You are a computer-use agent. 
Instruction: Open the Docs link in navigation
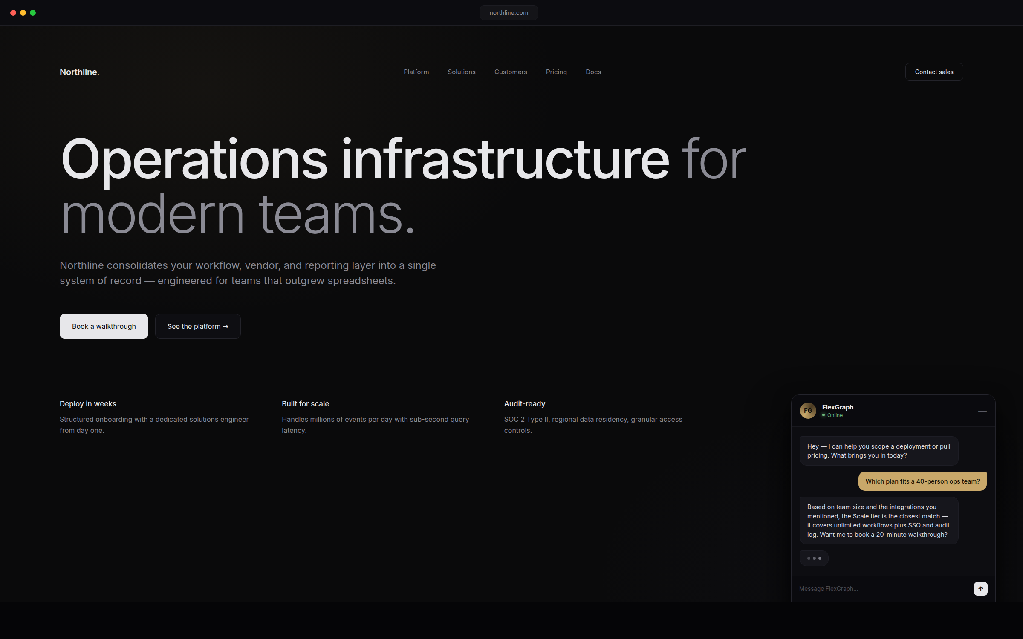pyautogui.click(x=593, y=72)
